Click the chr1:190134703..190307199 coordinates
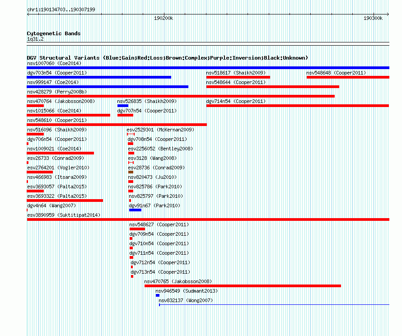402x336 pixels. (x=61, y=9)
